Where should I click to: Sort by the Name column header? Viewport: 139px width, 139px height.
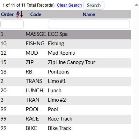[89, 14]
